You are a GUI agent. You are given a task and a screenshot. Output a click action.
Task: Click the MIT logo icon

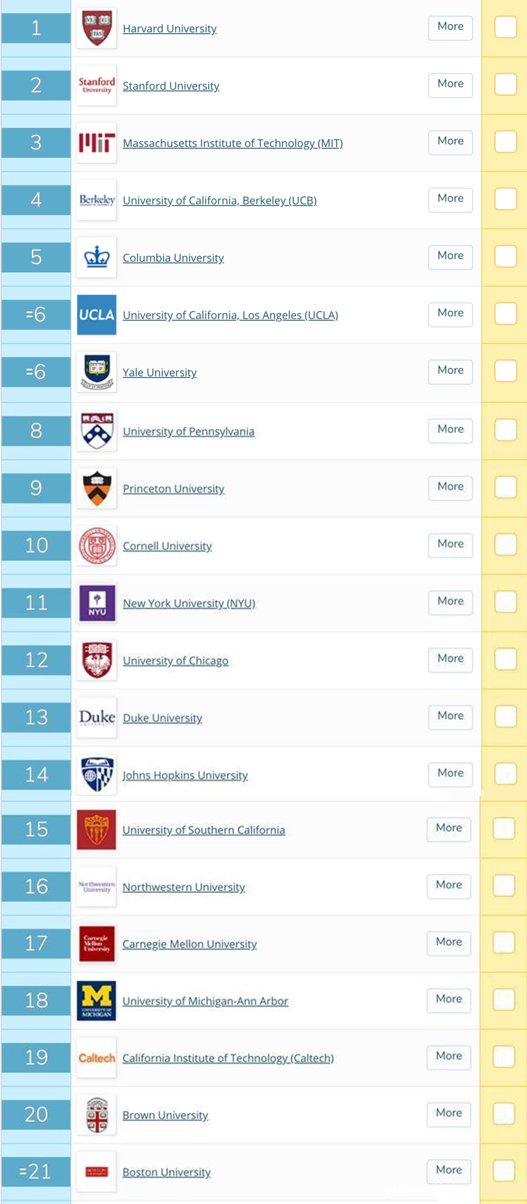coord(97,143)
